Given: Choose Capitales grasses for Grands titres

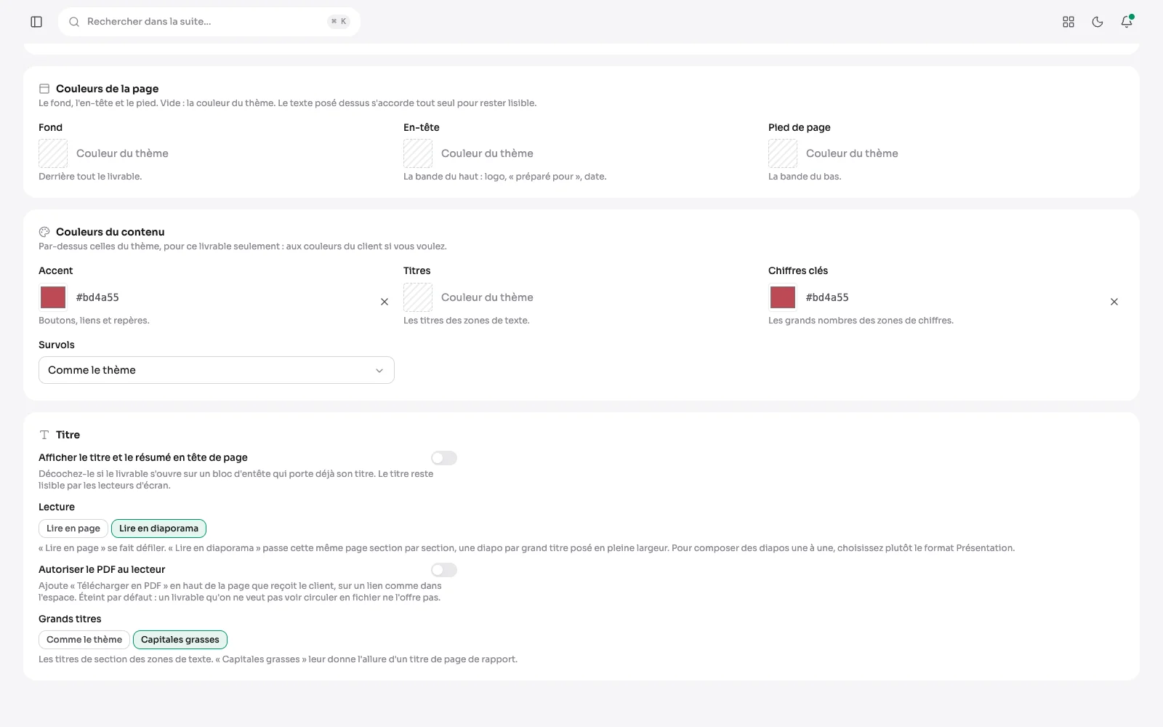Looking at the screenshot, I should (x=180, y=640).
